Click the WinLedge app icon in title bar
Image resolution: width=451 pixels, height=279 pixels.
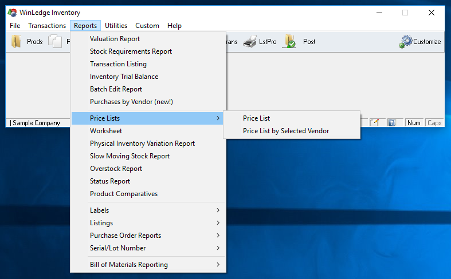(11, 13)
